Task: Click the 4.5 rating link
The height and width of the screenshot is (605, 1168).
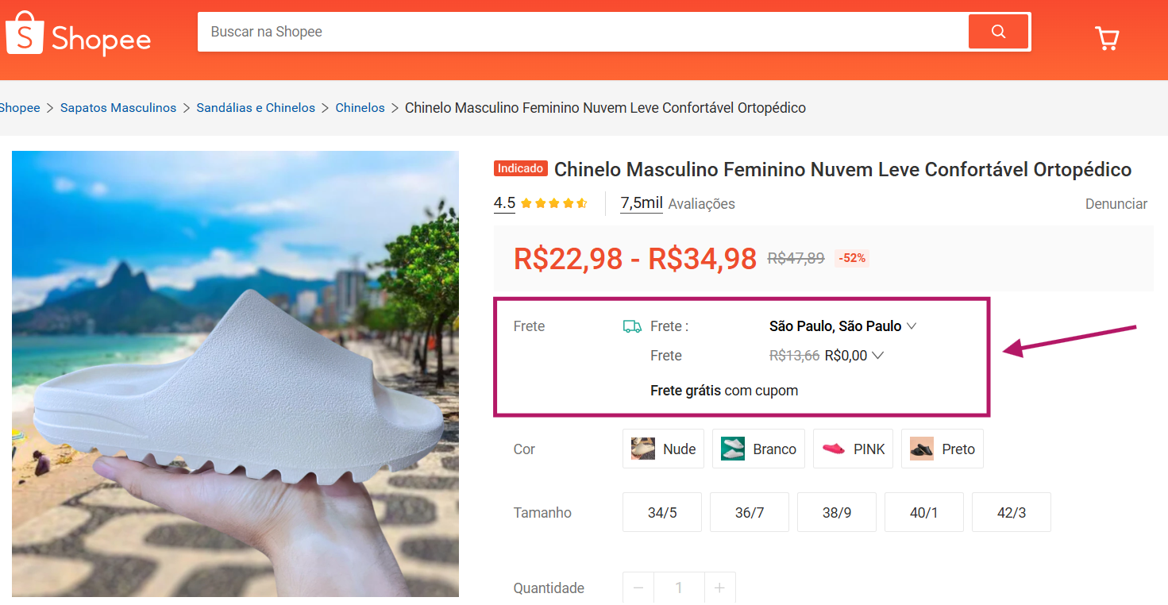Action: pos(503,203)
